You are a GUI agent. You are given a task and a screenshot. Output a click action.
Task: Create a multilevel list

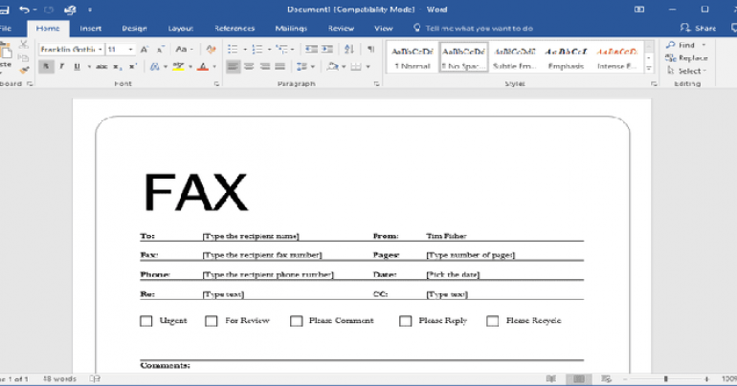(x=282, y=50)
